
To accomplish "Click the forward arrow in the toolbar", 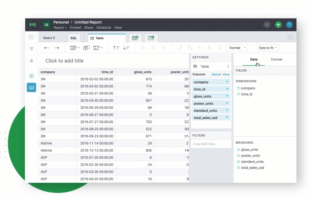I will point(57,48).
